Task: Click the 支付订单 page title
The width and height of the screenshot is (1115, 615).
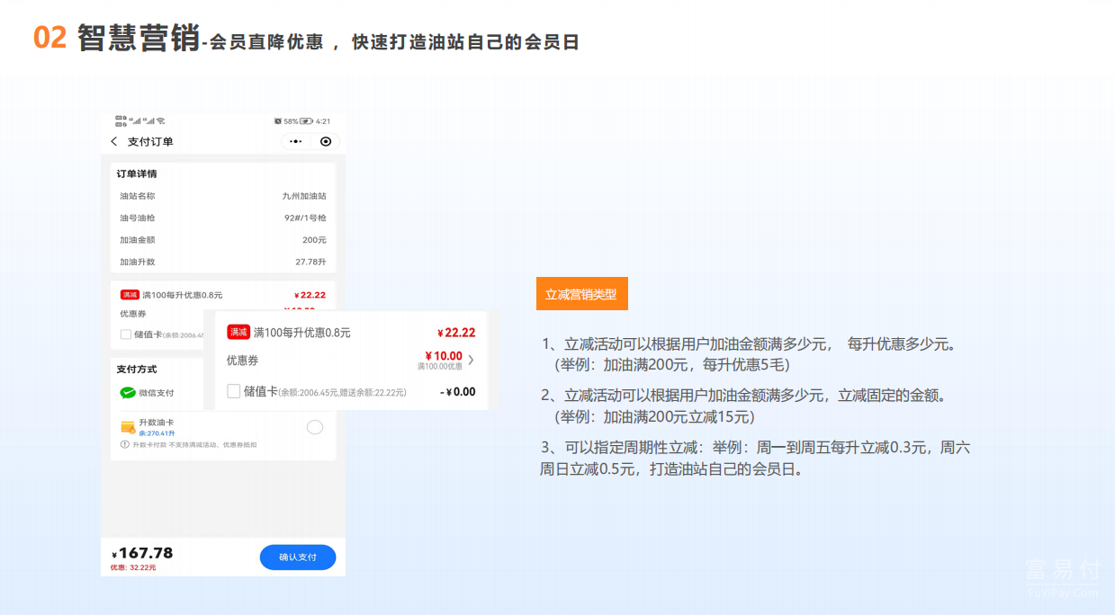Action: (150, 142)
